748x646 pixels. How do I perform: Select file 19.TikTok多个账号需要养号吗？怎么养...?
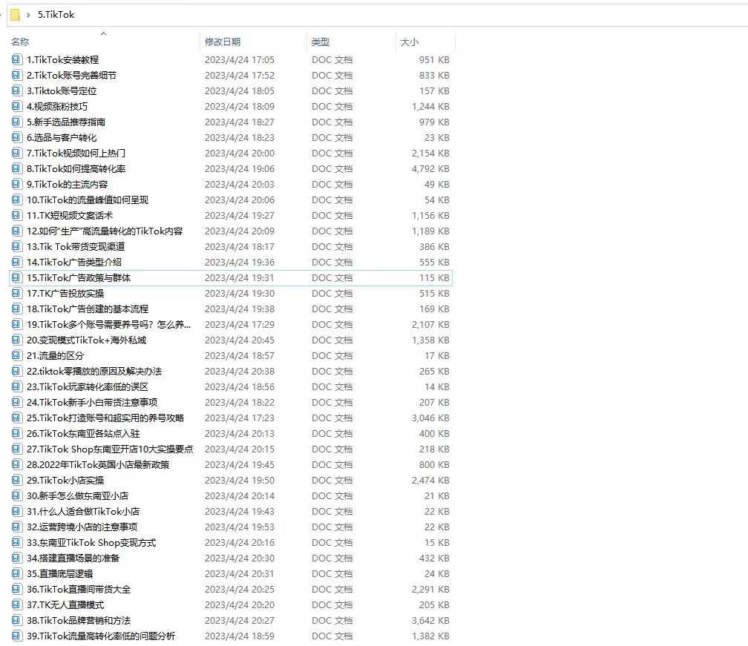109,324
